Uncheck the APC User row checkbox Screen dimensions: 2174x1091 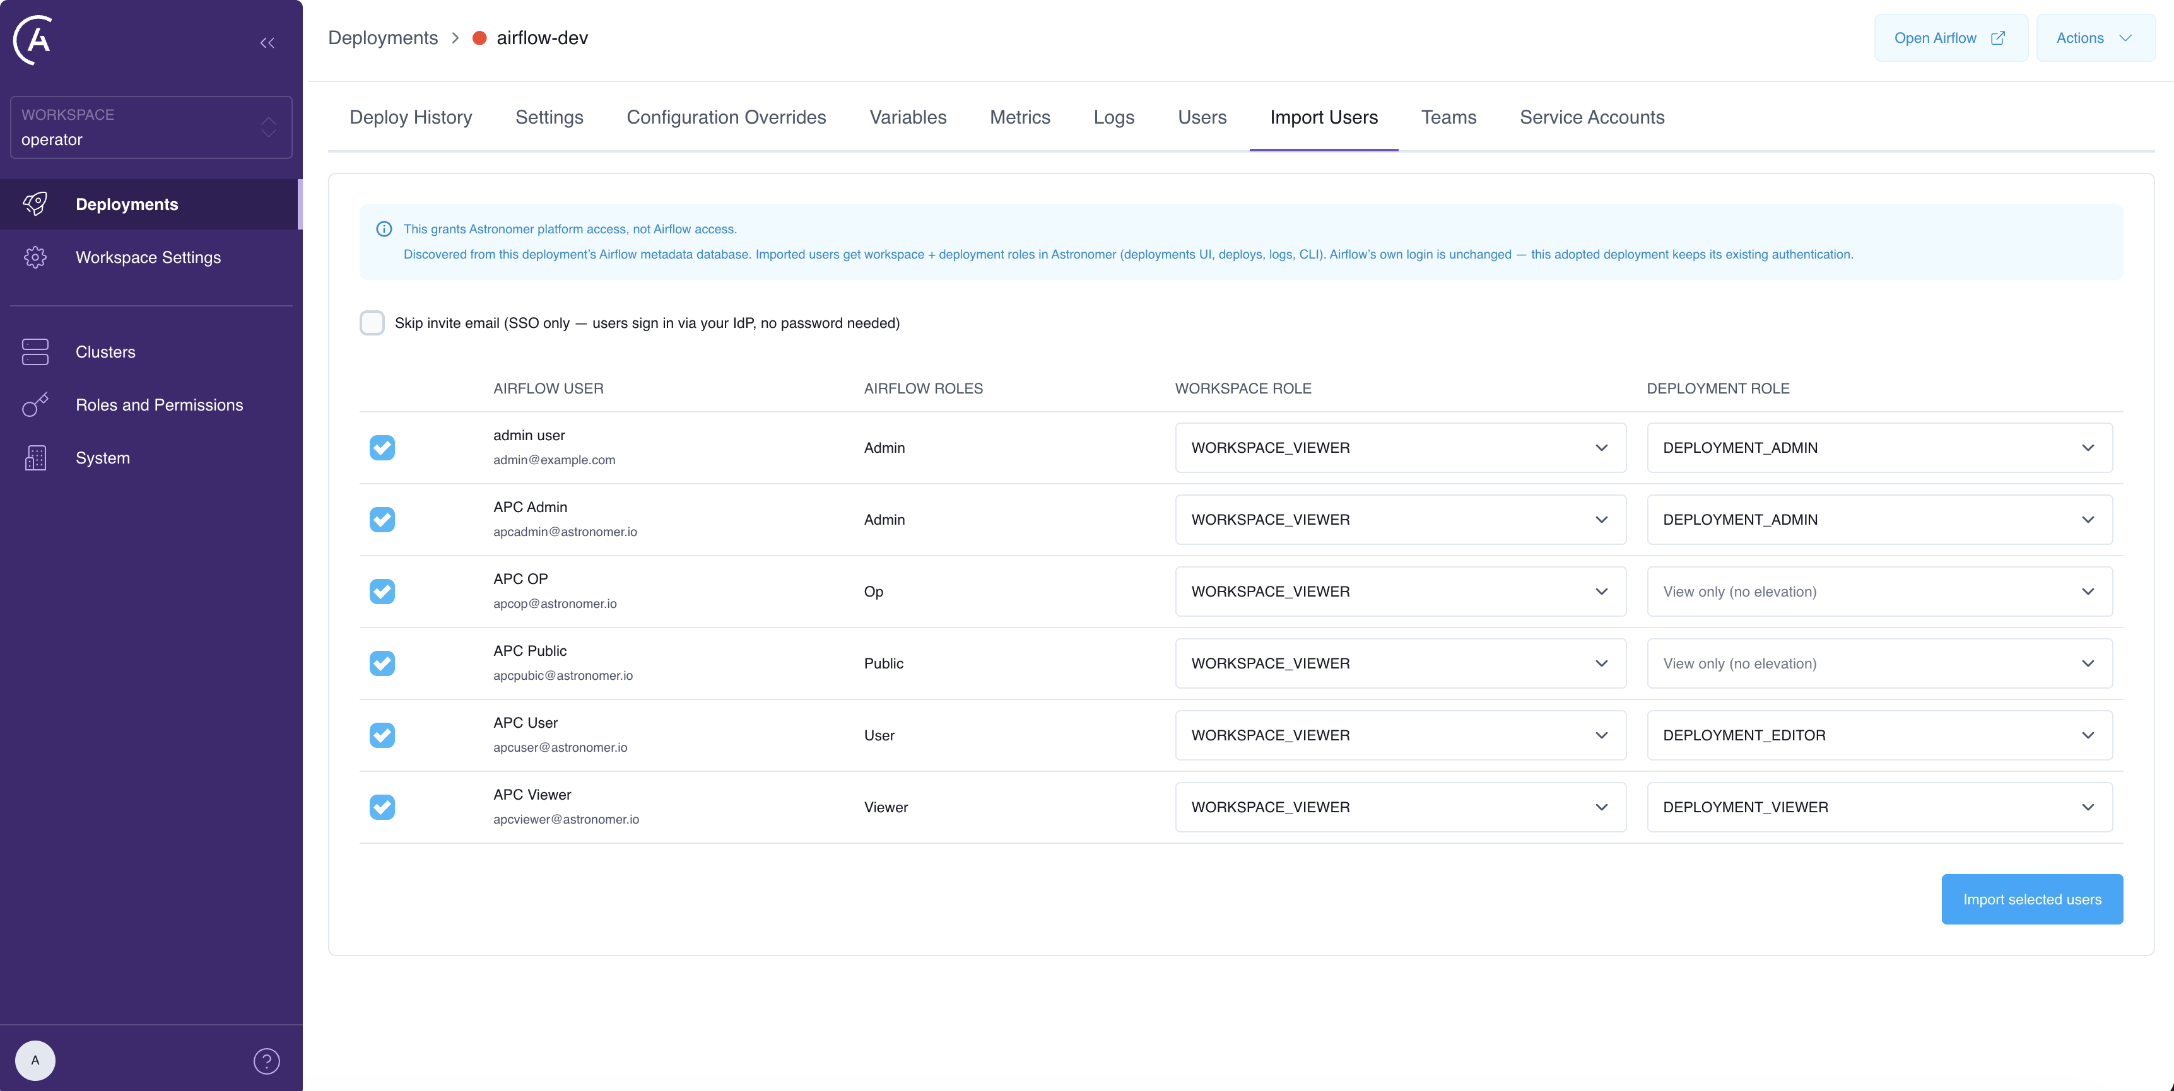382,735
